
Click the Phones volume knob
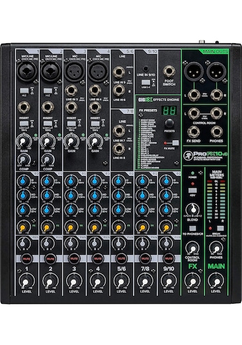click(x=216, y=248)
